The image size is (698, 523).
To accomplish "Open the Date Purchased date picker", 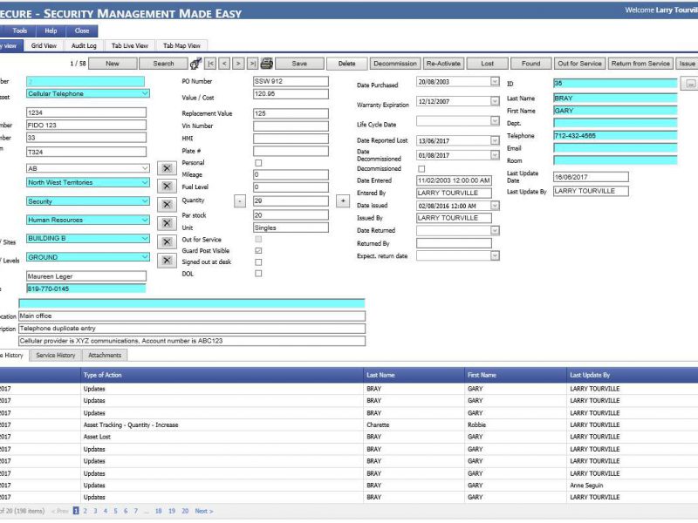I will click(x=495, y=82).
